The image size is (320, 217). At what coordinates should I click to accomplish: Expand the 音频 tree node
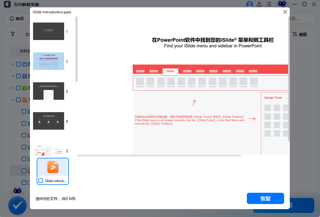13,88
